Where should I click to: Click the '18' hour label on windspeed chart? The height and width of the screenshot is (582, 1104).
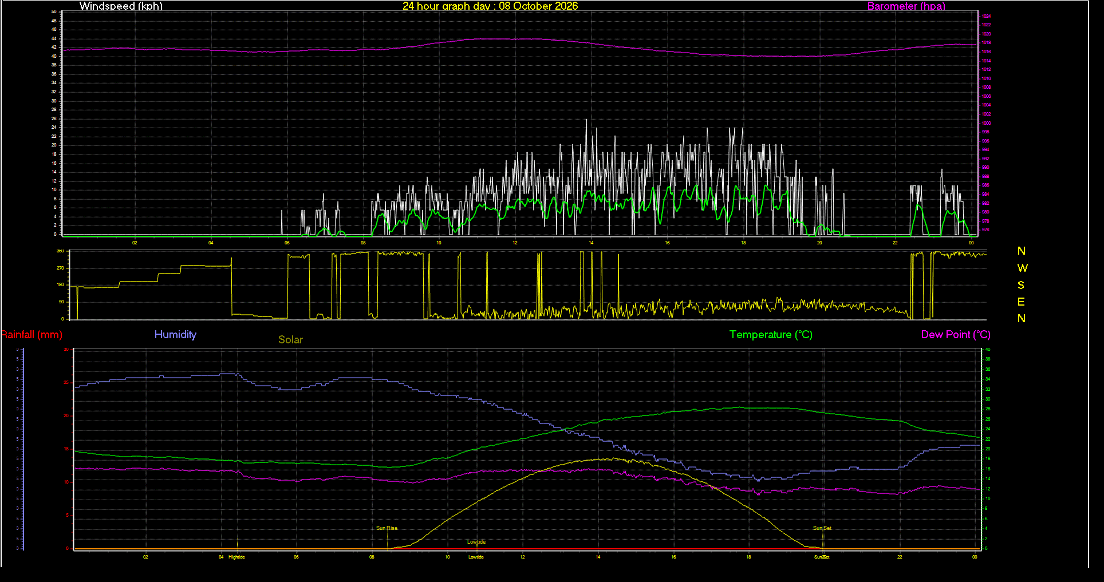[743, 243]
